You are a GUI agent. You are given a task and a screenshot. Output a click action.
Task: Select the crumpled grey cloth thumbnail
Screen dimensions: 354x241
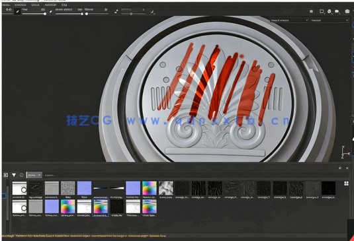[x=166, y=188]
